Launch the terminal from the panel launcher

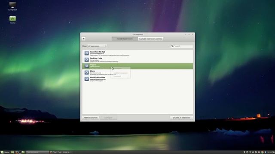(x=20, y=152)
